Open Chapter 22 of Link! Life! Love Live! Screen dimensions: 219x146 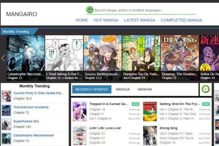pos(97,133)
